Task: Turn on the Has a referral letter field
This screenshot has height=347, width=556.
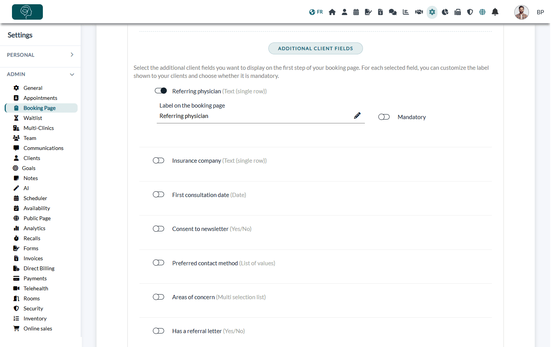Action: tap(158, 331)
